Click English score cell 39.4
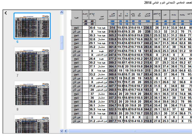 (x=157, y=102)
